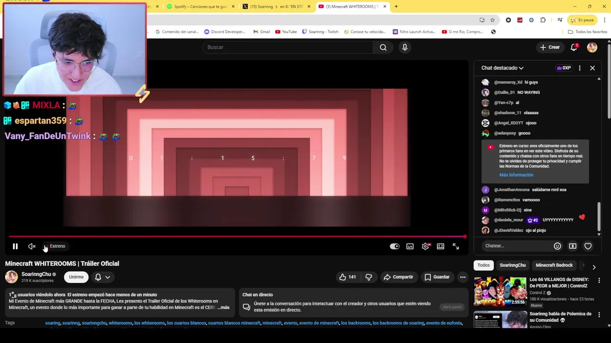611x343 pixels.
Task: Dislike the video
Action: point(369,277)
